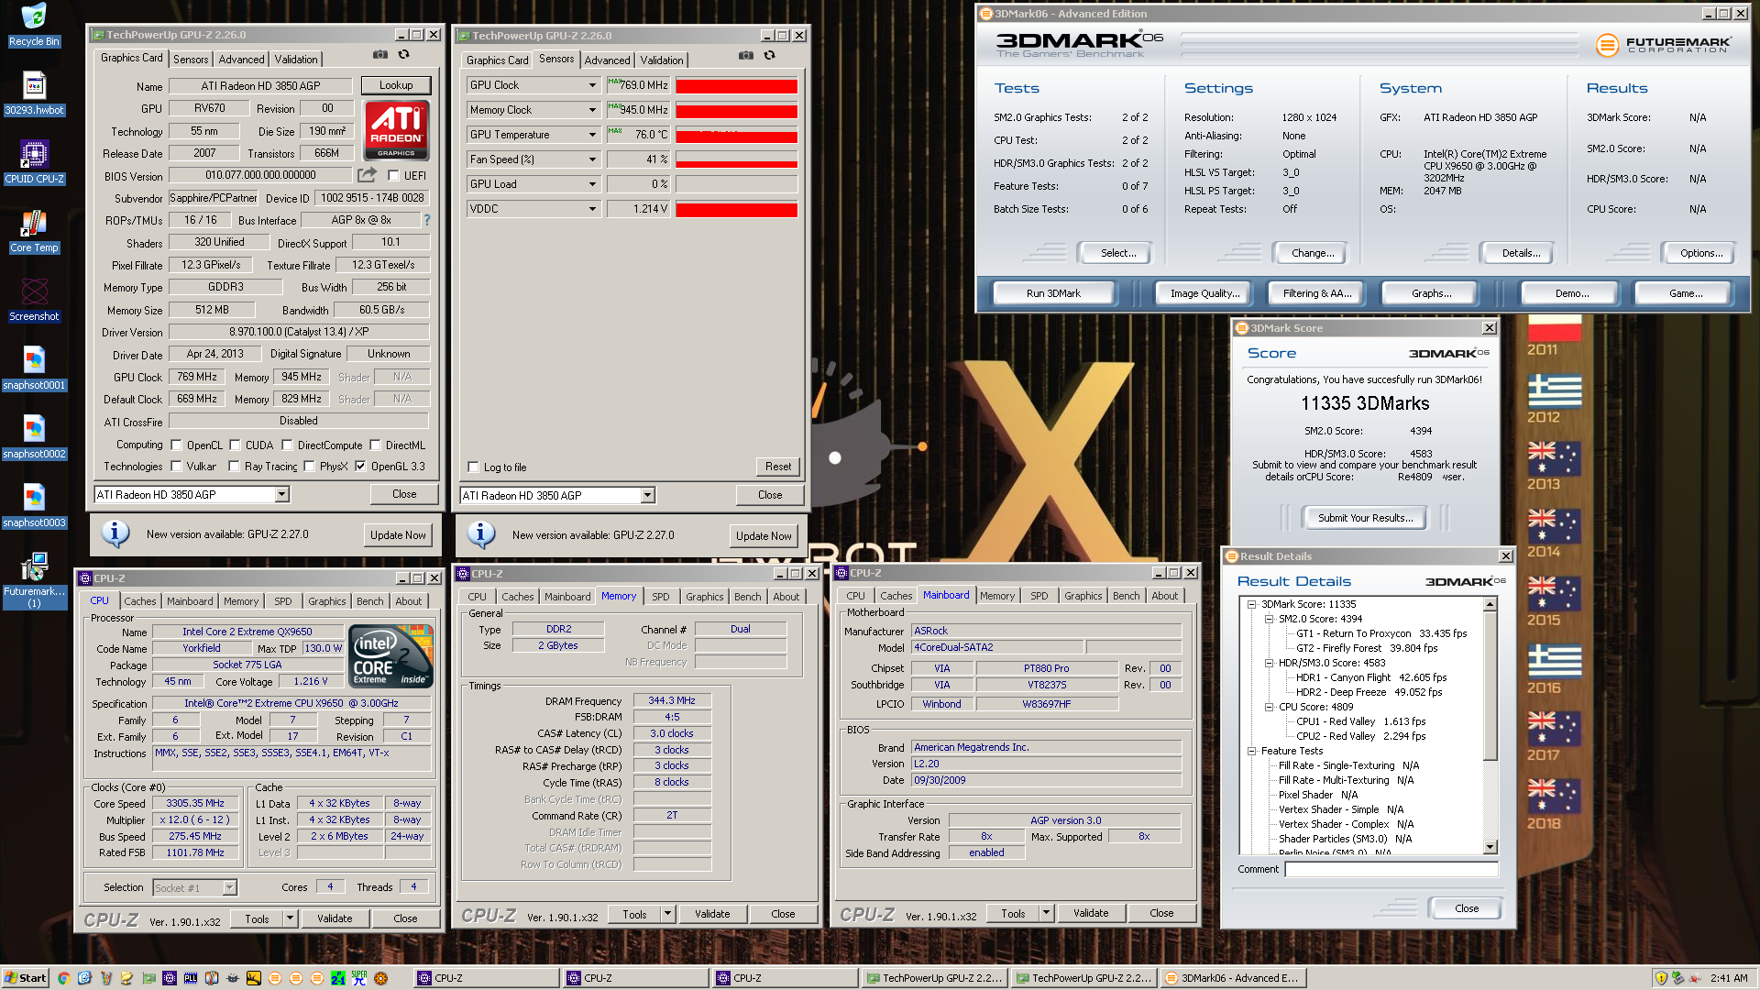Switch to Caches tab in left CPU-Z window
The height and width of the screenshot is (990, 1760).
[140, 601]
